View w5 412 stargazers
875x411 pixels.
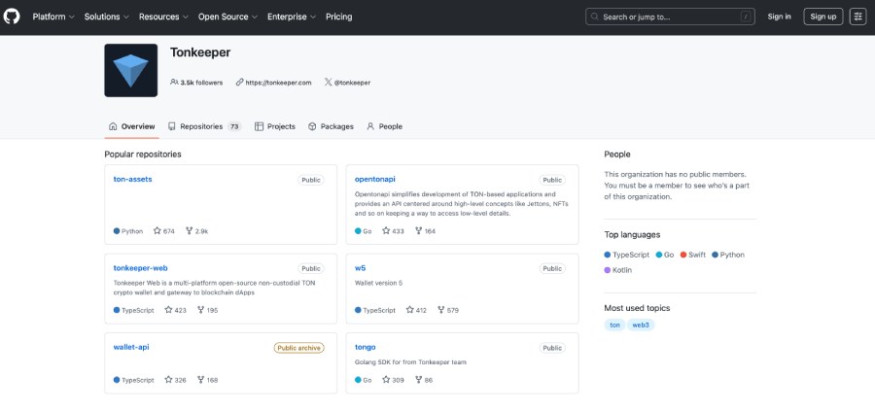(416, 310)
